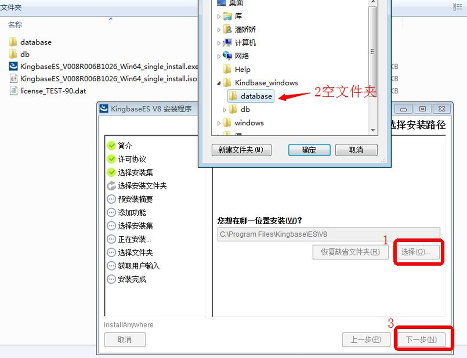Viewport: 467px width, 358px height.
Task: Click the license_TEST-90.dat file icon
Action: tap(13, 91)
